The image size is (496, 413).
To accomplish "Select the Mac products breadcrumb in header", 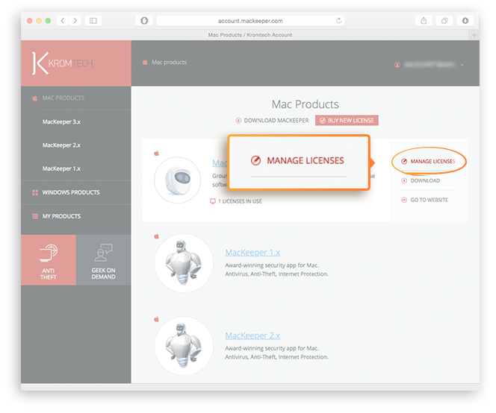I will pos(169,62).
